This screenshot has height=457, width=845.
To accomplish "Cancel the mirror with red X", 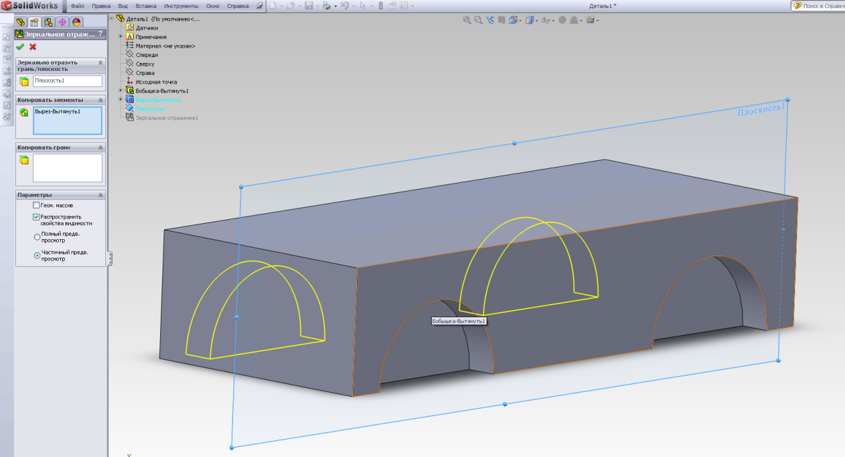I will pyautogui.click(x=32, y=46).
